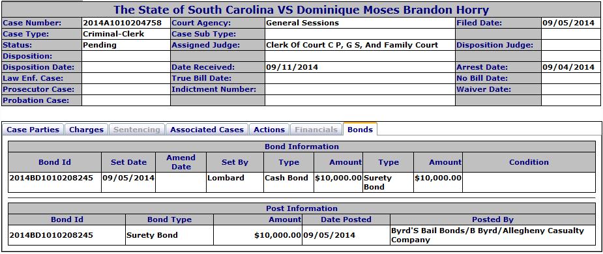The image size is (603, 254).
Task: Click the Set Date column header
Action: pos(128,162)
